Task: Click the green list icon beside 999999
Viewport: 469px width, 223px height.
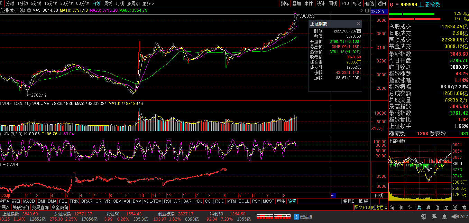Action: pos(397,4)
